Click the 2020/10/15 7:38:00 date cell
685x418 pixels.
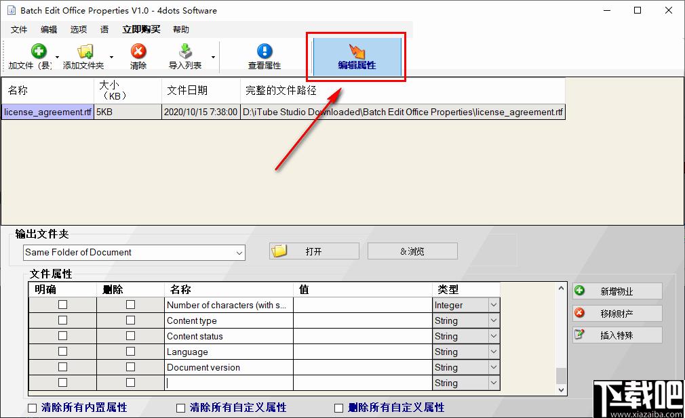click(x=201, y=112)
